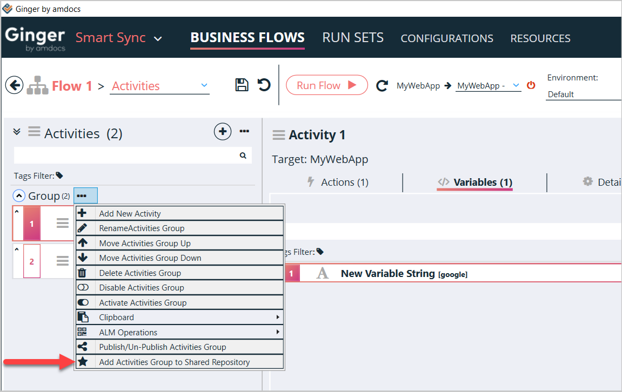
Task: Click the back arrow navigation icon
Action: tap(14, 85)
